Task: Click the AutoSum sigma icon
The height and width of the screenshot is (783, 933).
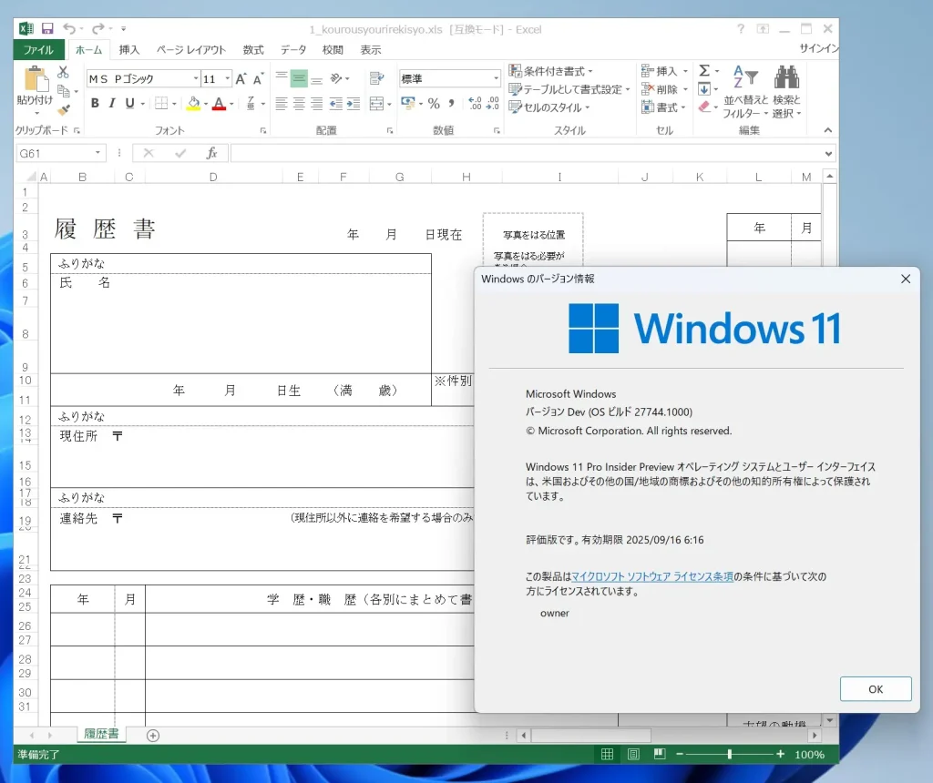Action: click(704, 71)
